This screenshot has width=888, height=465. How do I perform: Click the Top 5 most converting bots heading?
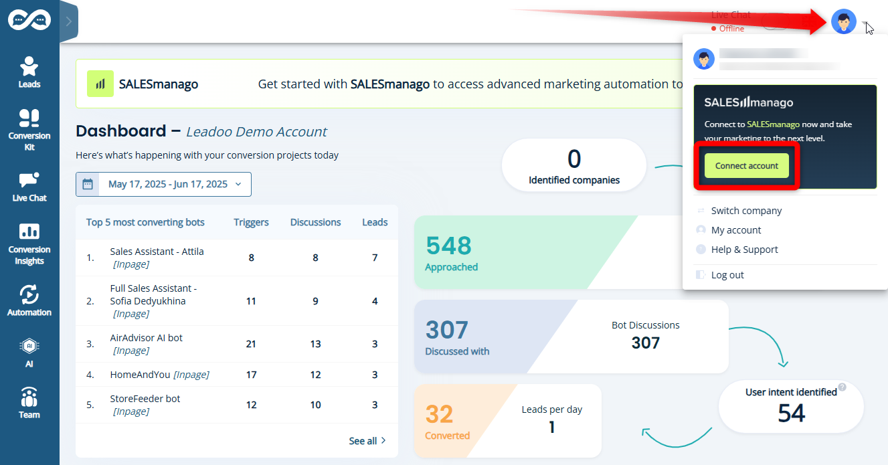point(145,222)
